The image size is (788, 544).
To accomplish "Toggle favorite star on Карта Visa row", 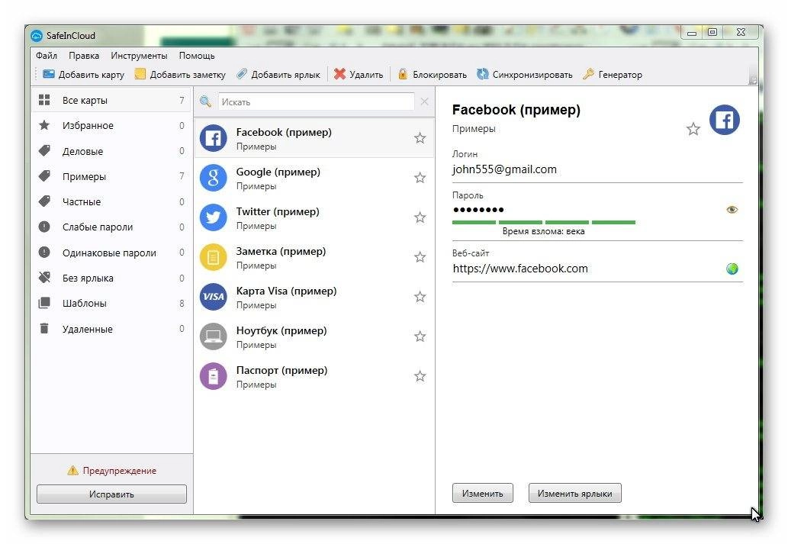I will click(x=420, y=297).
